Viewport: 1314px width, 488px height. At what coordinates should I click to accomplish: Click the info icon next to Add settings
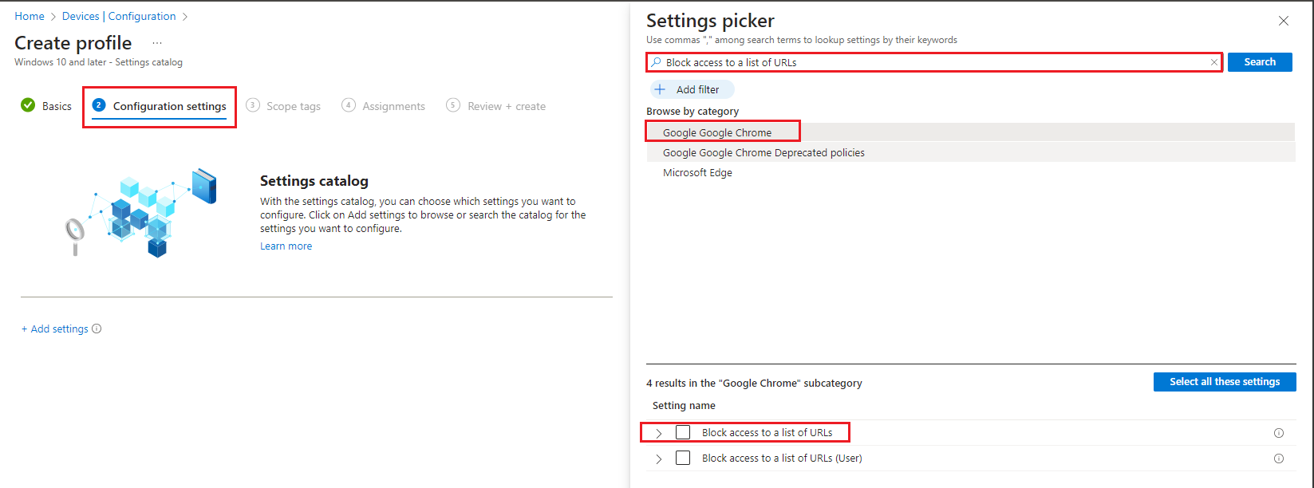click(97, 329)
